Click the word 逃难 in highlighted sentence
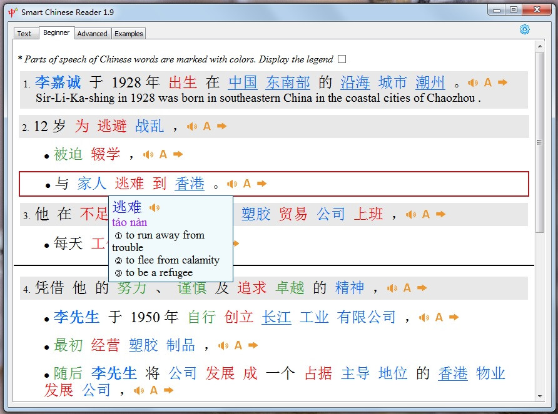 tap(129, 184)
